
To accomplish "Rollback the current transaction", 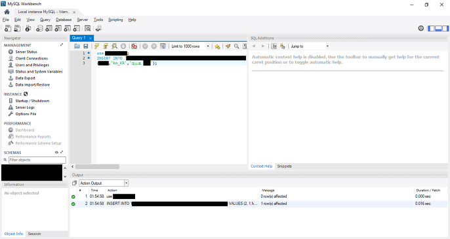I will tap(154, 46).
